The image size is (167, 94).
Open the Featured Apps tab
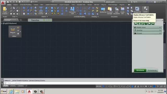pyautogui.click(x=113, y=5)
